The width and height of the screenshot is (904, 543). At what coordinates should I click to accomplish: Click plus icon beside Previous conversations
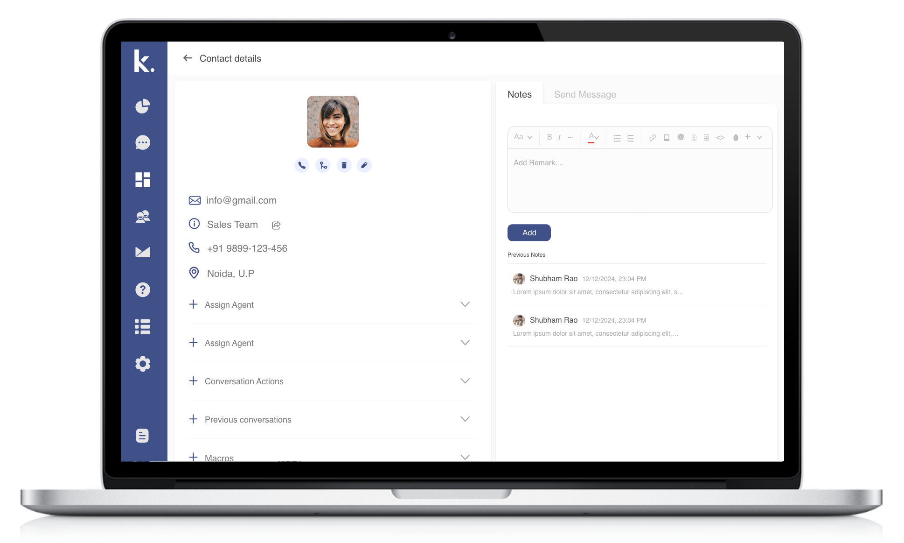pyautogui.click(x=194, y=419)
